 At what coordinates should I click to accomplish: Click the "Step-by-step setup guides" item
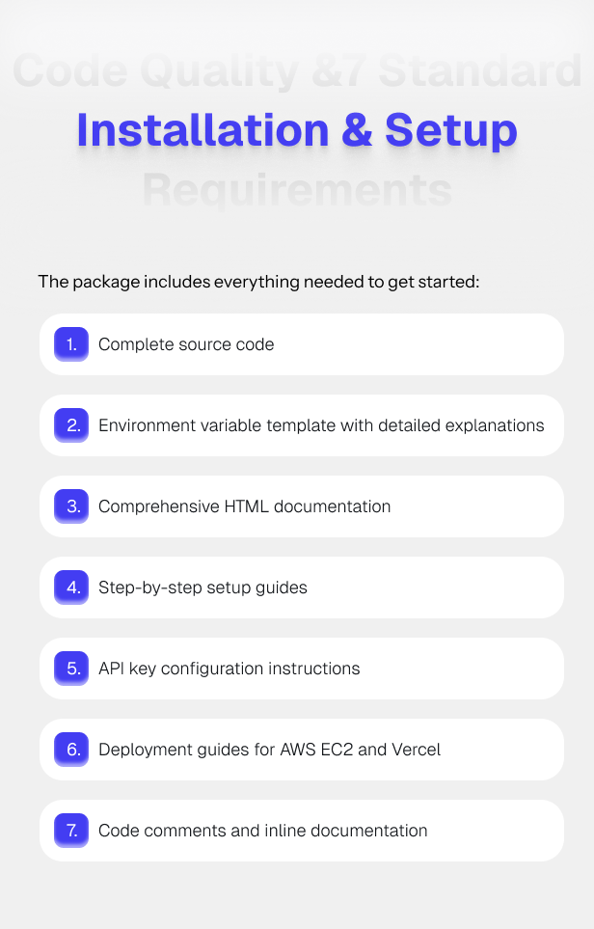click(x=202, y=587)
